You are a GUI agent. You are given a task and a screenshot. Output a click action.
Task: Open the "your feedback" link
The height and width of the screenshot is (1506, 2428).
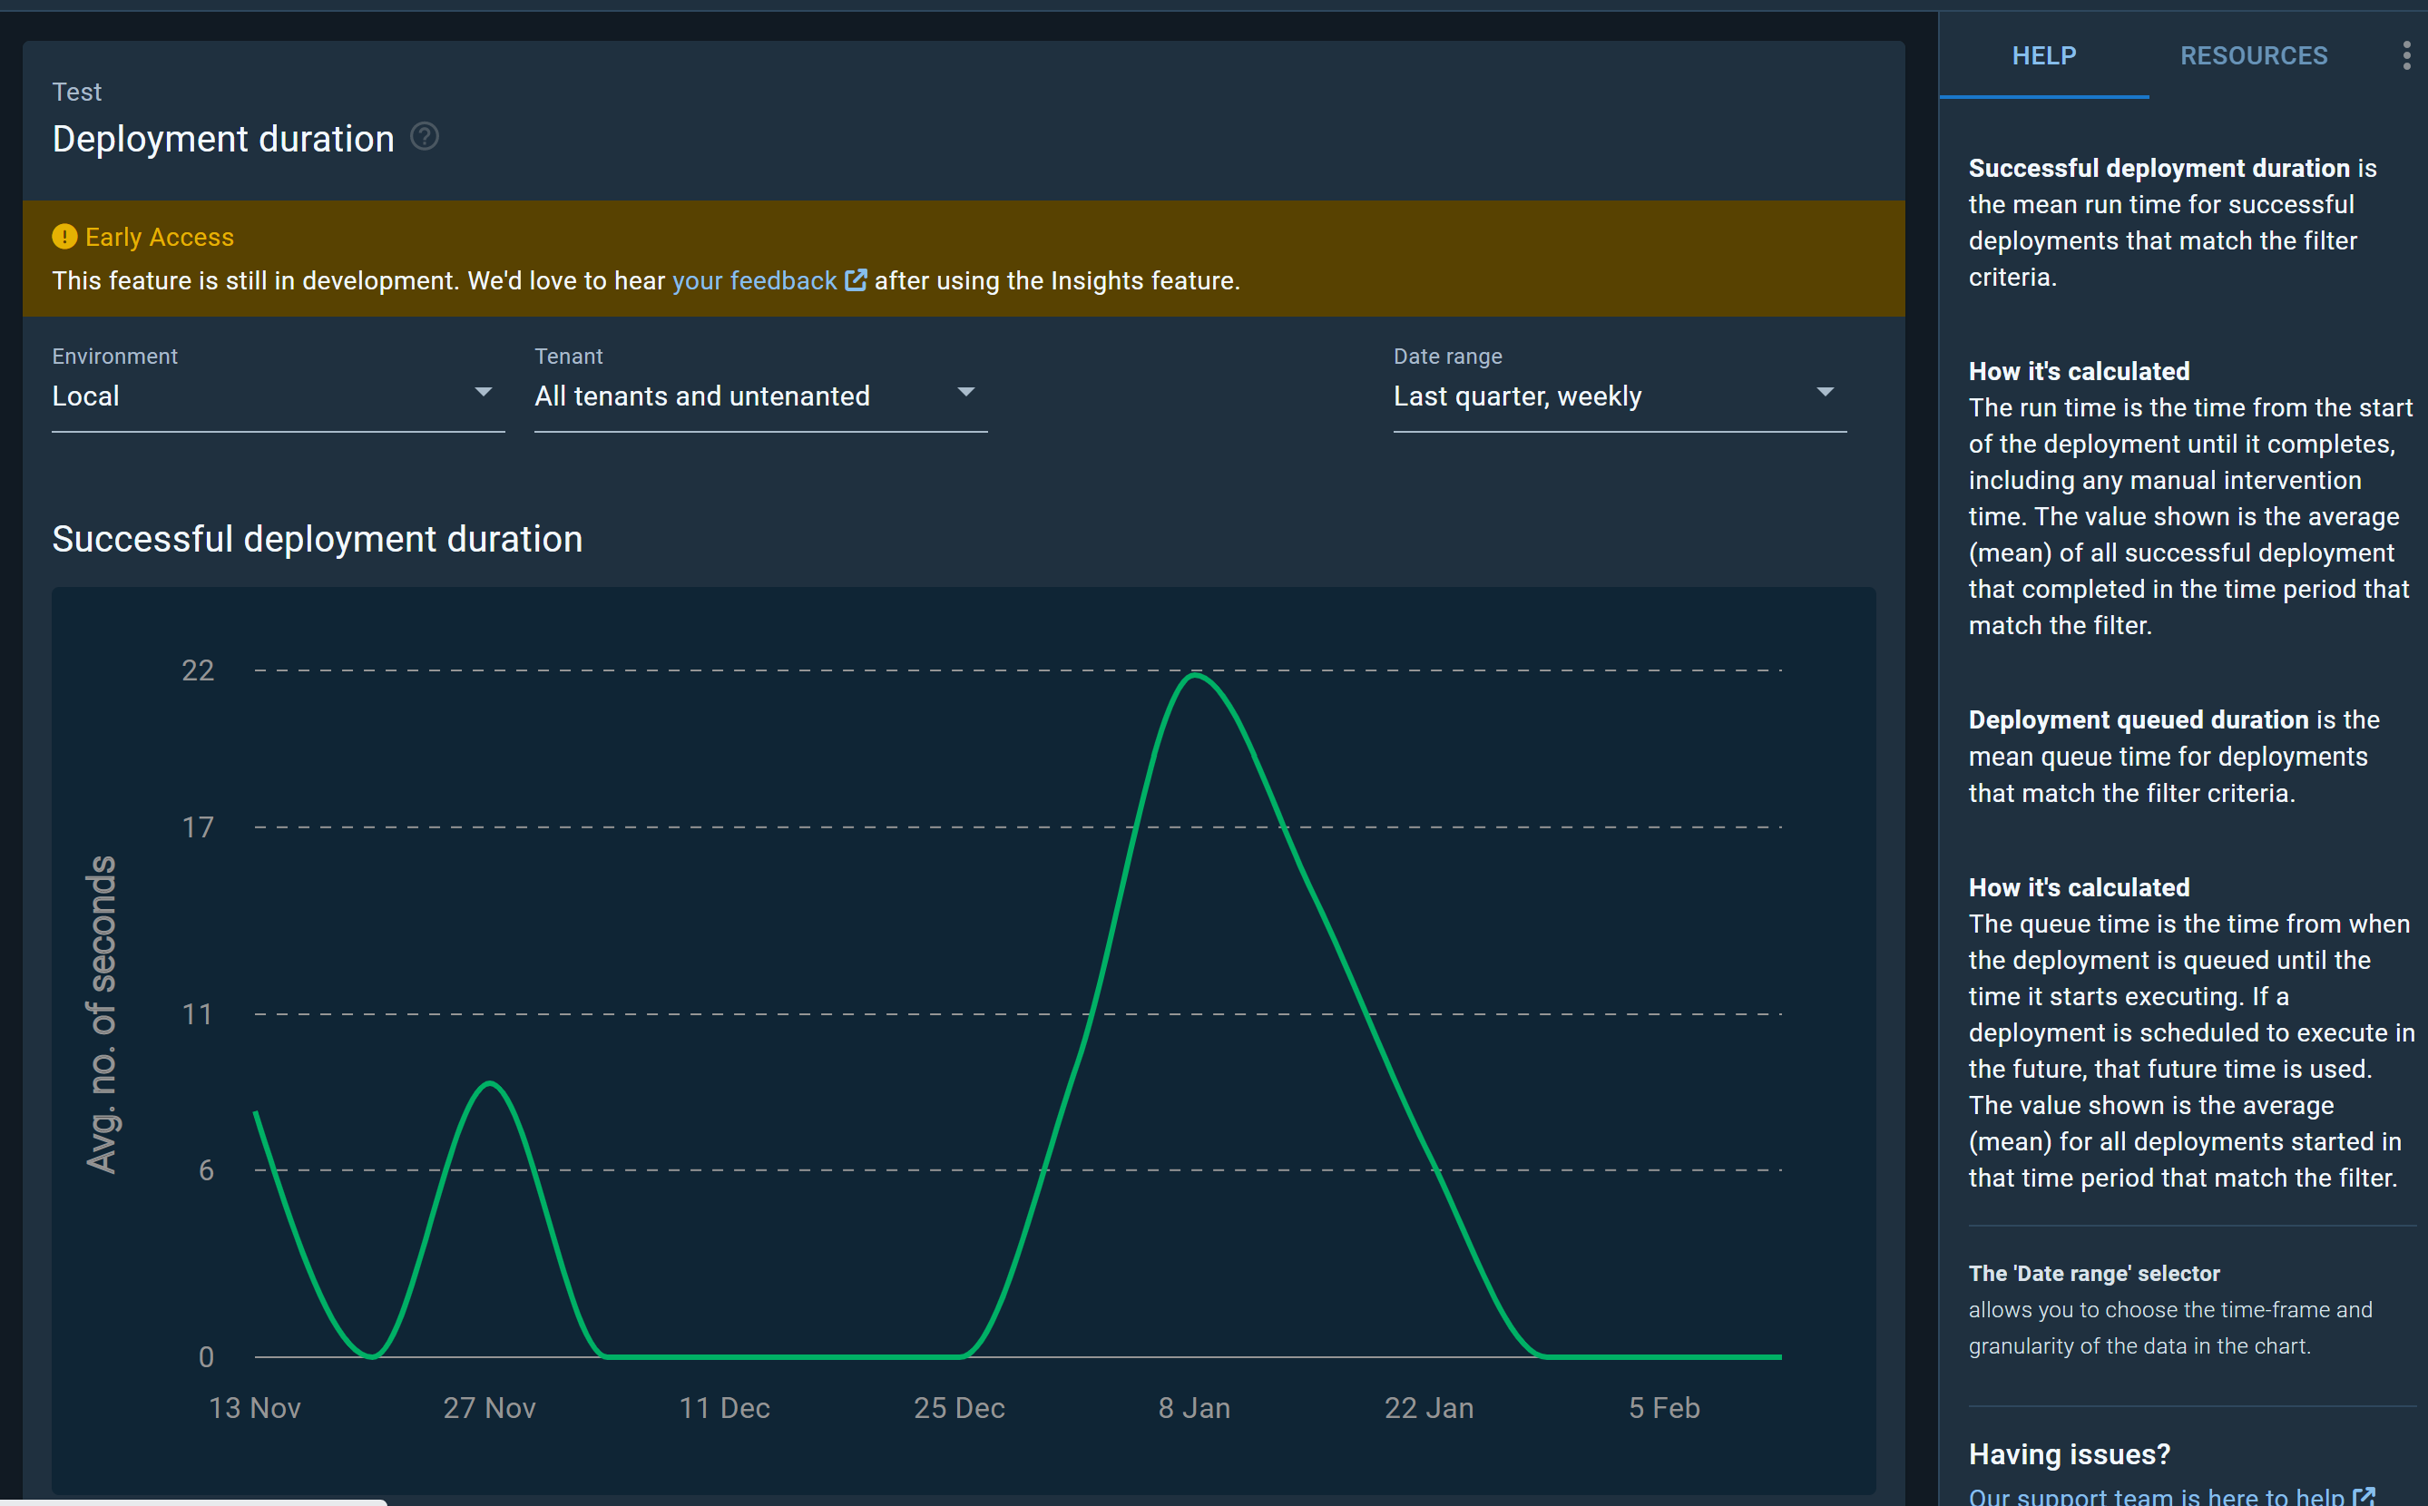coord(754,280)
